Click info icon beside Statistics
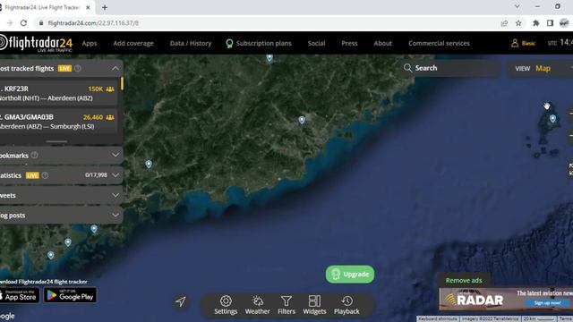 [x=45, y=175]
